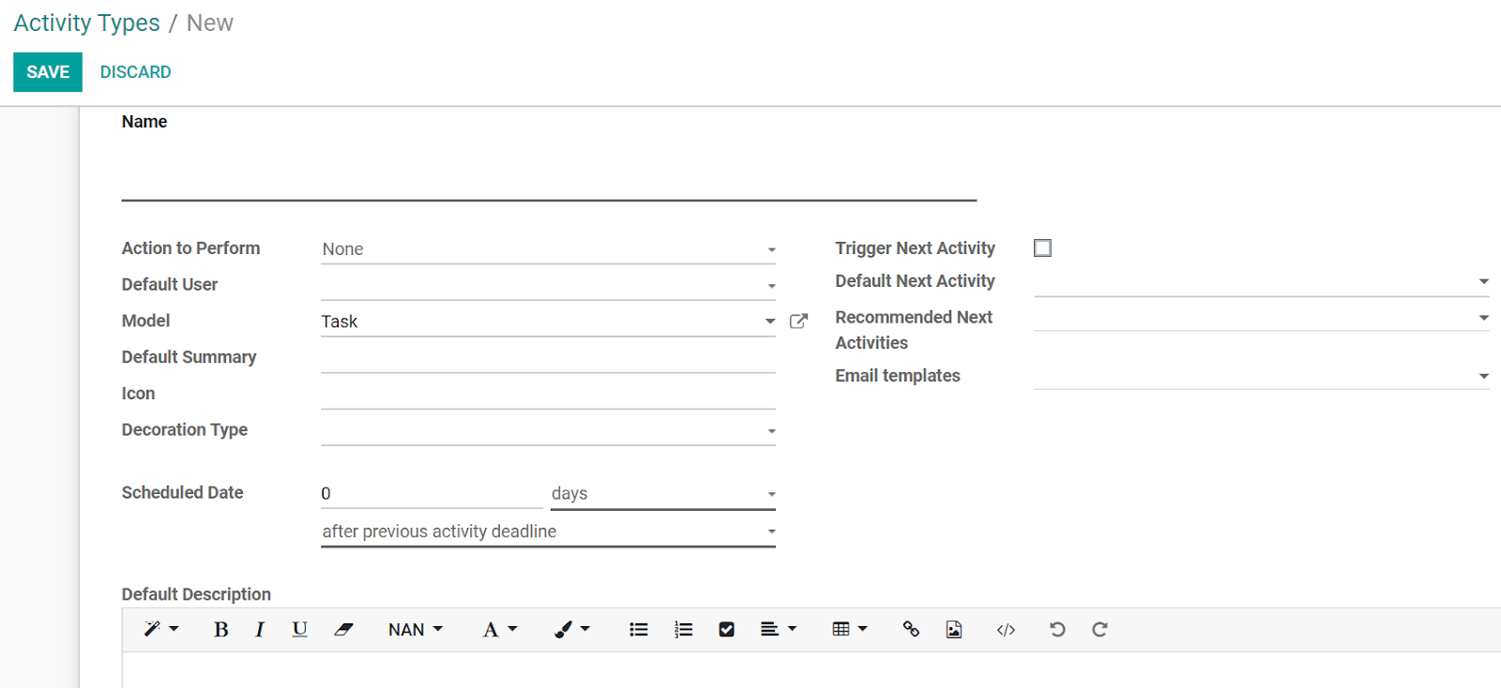Open the magic wand style menu
1501x688 pixels.
160,630
